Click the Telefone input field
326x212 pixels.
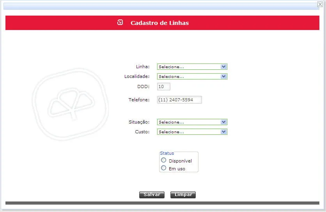click(x=179, y=100)
